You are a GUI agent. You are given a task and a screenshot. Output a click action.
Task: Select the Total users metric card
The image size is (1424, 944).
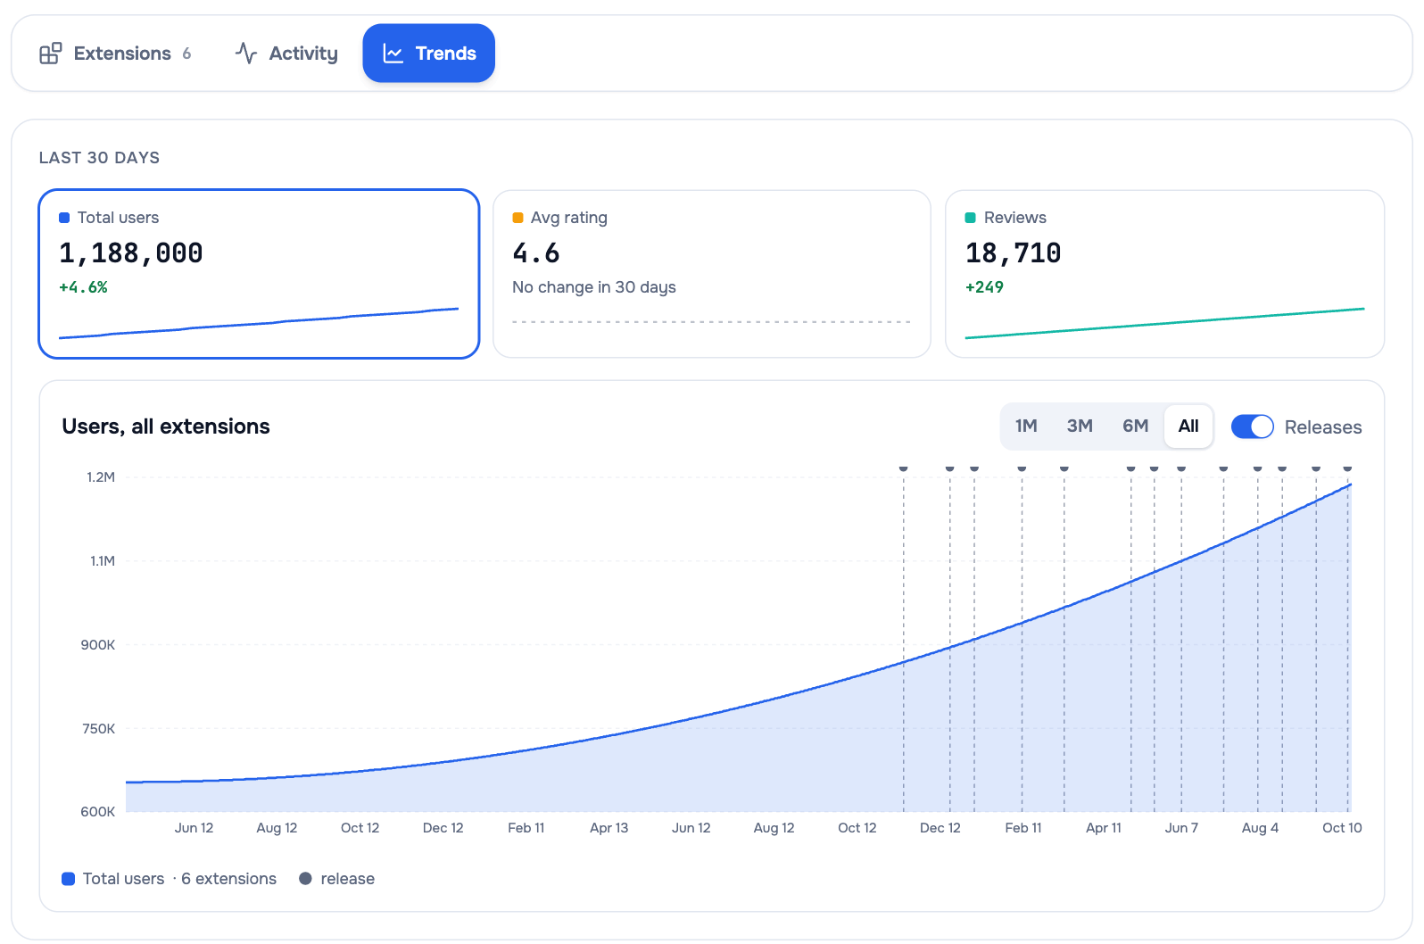coord(259,274)
